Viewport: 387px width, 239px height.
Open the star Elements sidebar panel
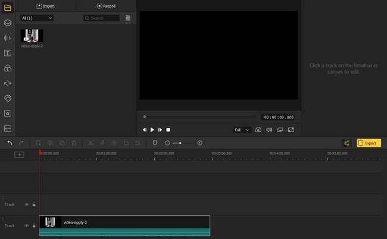[x=8, y=114]
